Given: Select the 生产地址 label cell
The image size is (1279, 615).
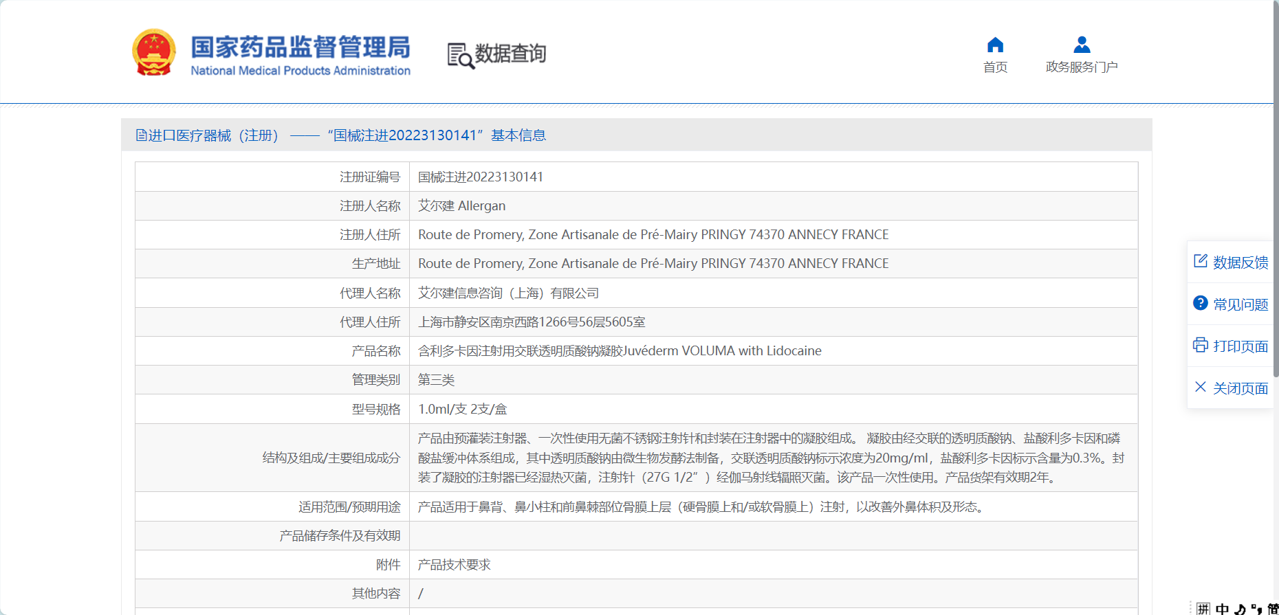Looking at the screenshot, I should (272, 263).
